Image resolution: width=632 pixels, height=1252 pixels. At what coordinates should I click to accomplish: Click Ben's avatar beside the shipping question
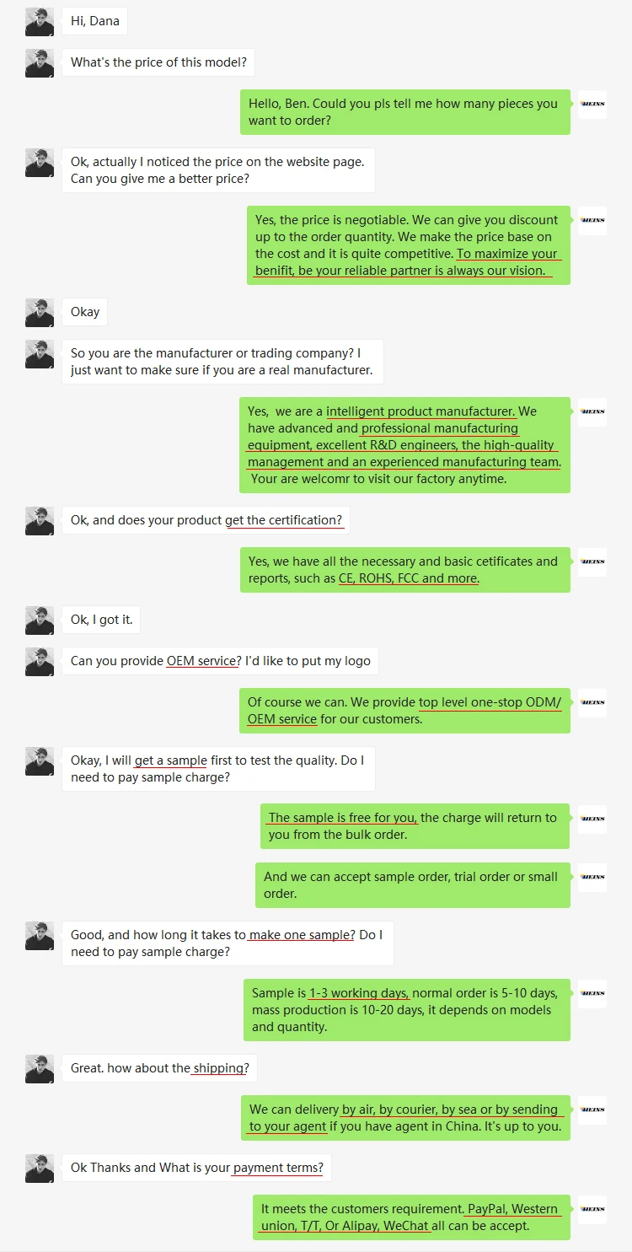click(x=40, y=1068)
